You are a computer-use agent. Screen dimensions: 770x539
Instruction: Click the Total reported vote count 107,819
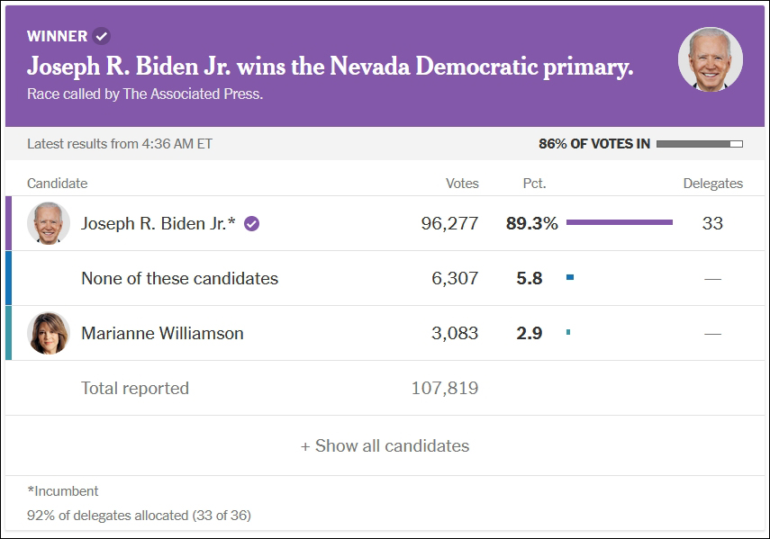[444, 389]
